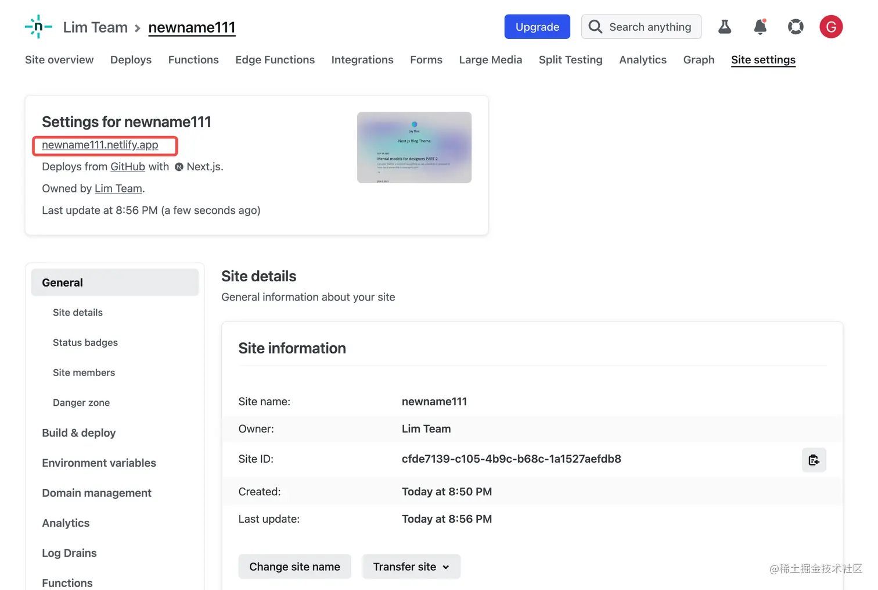Select Danger zone sidebar item
This screenshot has height=590, width=878.
(x=81, y=403)
